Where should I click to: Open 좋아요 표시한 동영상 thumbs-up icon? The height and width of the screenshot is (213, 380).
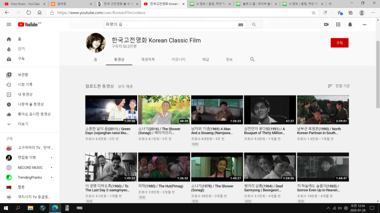pyautogui.click(x=9, y=114)
